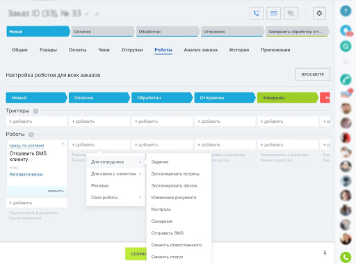
Task: Set order stage to Оплачен in top bar
Action: coord(103,31)
